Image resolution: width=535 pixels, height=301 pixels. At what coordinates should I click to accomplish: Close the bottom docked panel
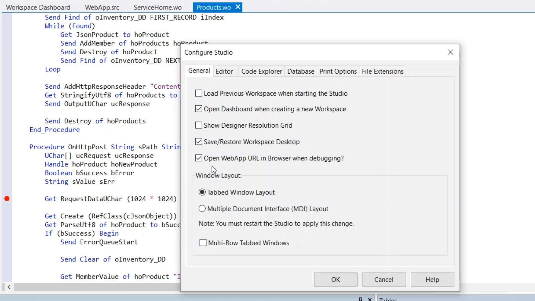pos(370,299)
